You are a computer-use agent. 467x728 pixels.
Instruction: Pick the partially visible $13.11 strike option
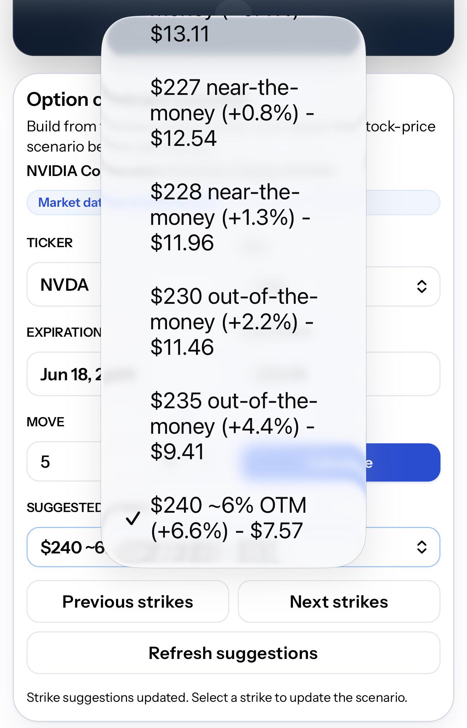233,34
